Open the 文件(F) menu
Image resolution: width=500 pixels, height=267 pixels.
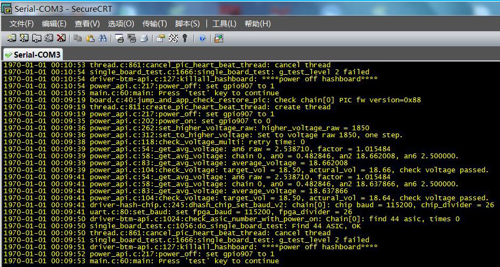click(x=22, y=24)
